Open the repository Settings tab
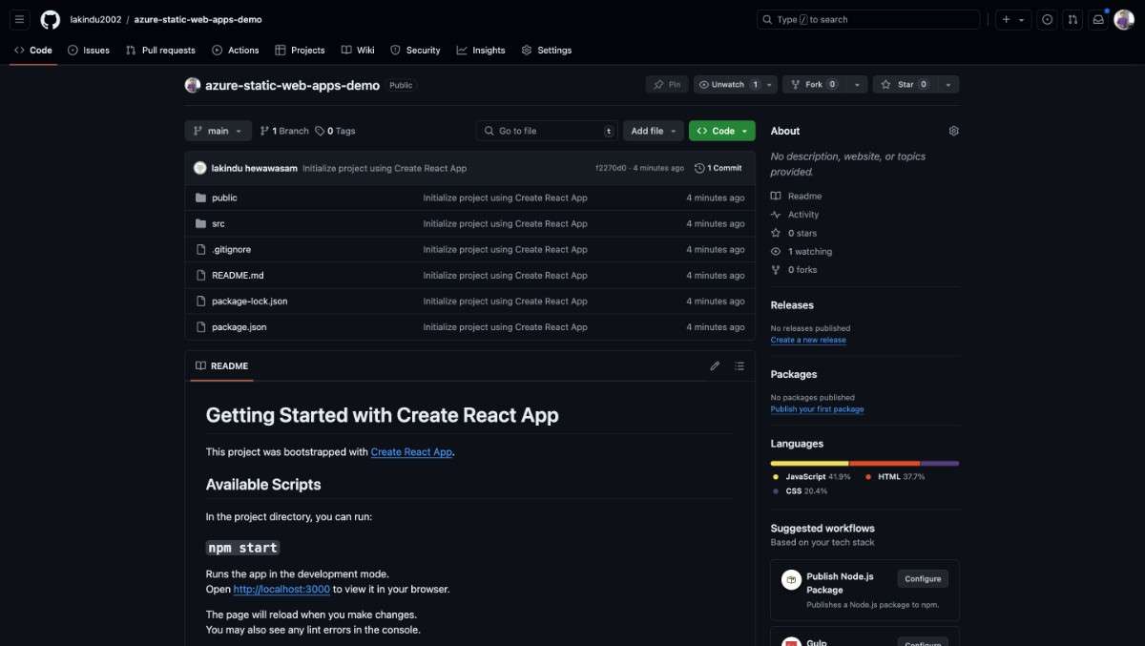Viewport: 1145px width, 646px height. pyautogui.click(x=547, y=50)
